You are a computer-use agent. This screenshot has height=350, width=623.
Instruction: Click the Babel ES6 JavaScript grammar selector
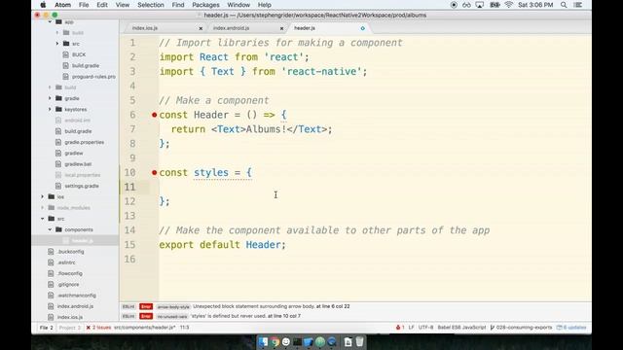tap(461, 328)
